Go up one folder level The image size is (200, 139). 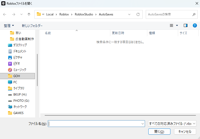(29, 14)
